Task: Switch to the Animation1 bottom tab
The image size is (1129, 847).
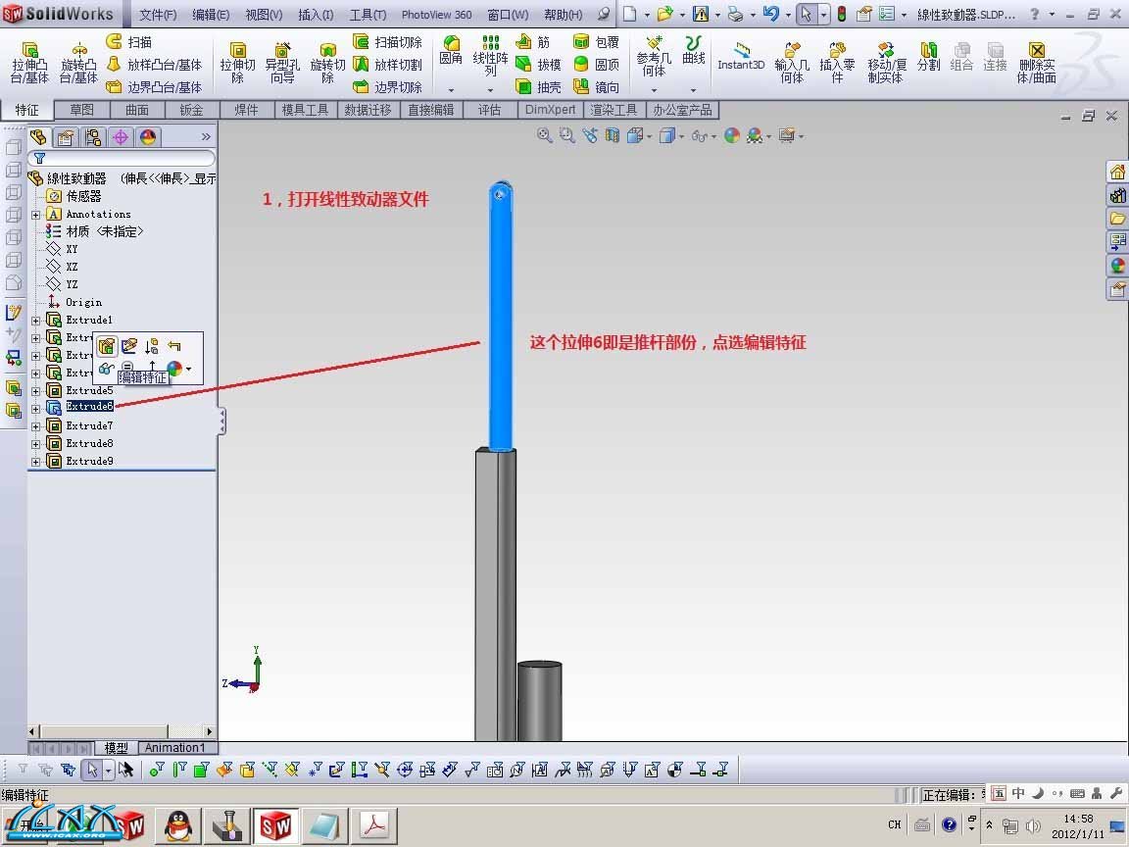Action: click(x=174, y=748)
